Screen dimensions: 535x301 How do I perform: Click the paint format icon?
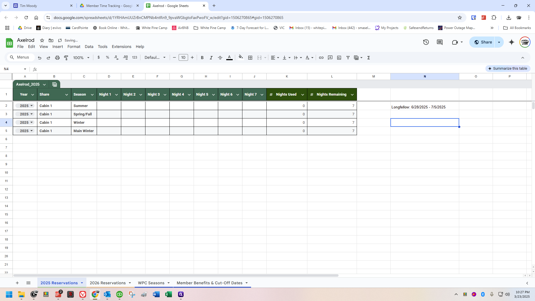66,58
